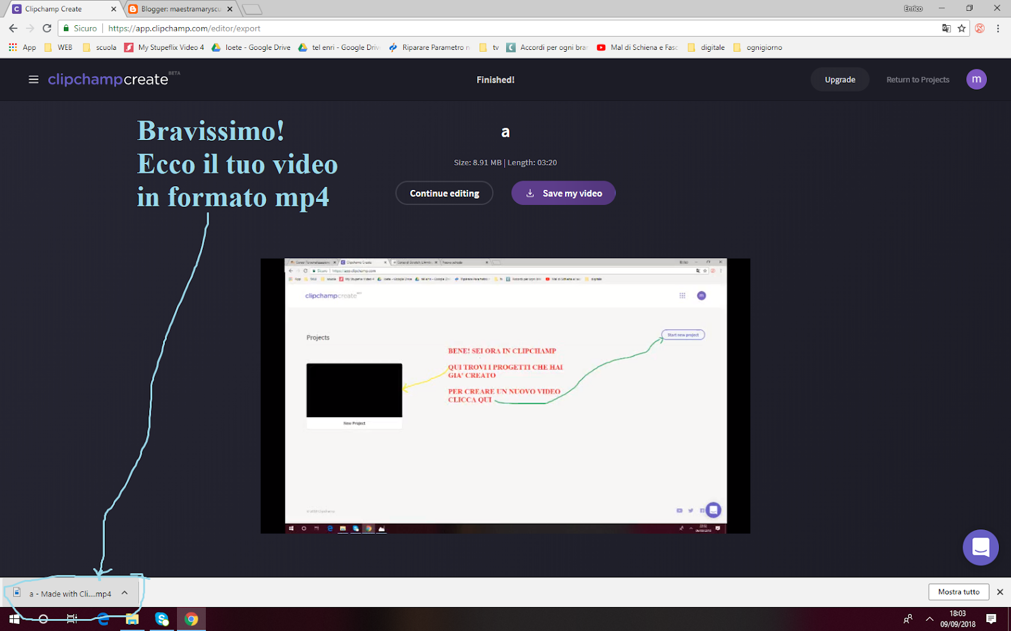
Task: Show hidden system tray icons
Action: pos(929,619)
